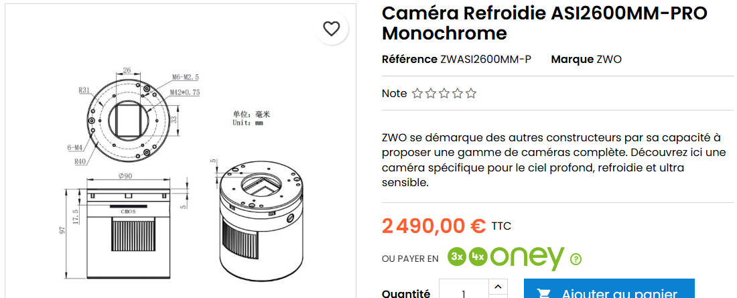Image resolution: width=737 pixels, height=298 pixels.
Task: Click the 2 490,00 € price
Action: [433, 226]
